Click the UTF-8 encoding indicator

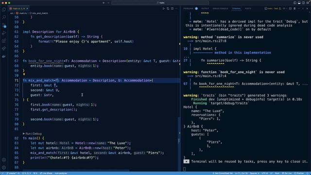264,173
